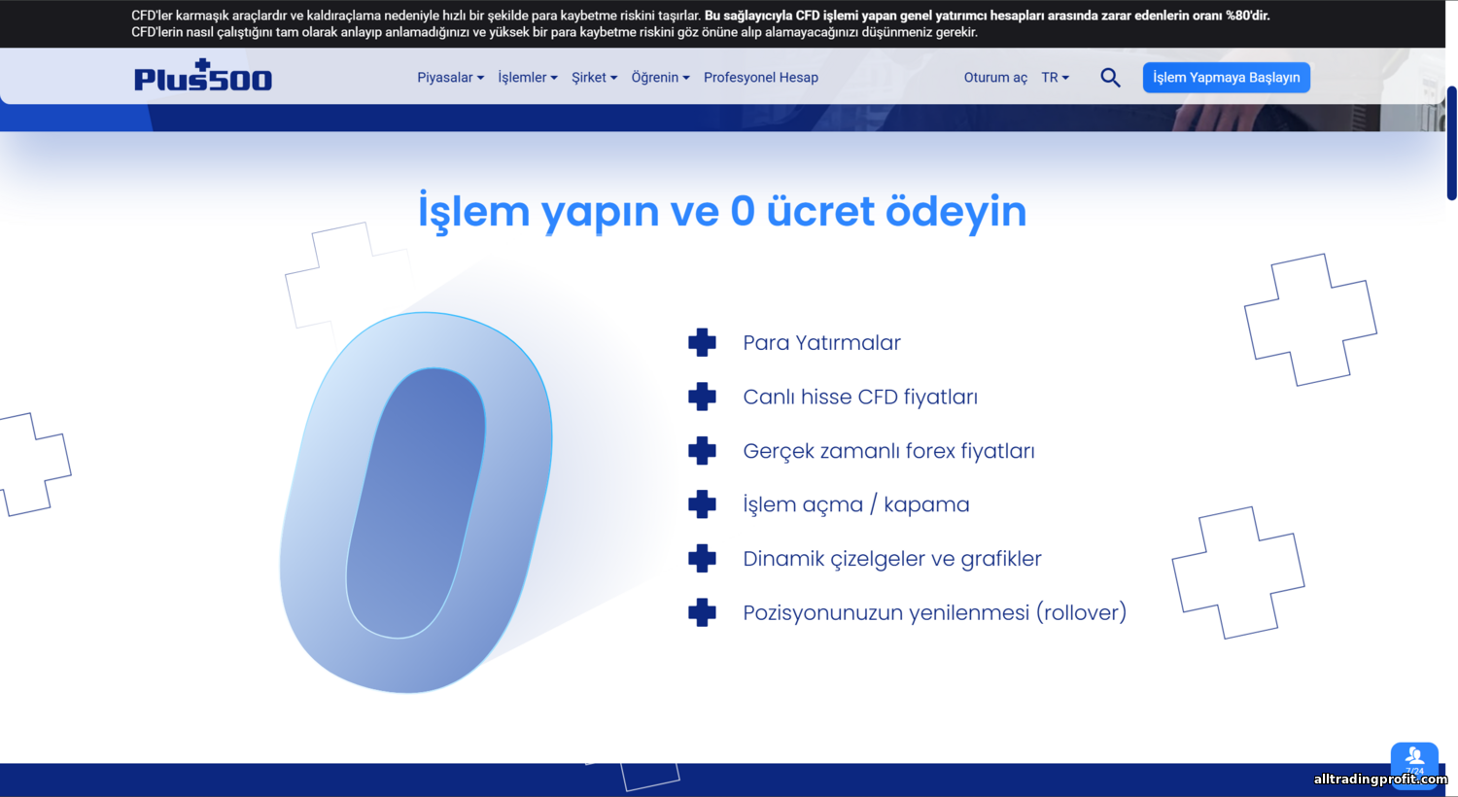This screenshot has width=1458, height=797.
Task: Open the 7/24 live chat support icon
Action: click(1414, 760)
